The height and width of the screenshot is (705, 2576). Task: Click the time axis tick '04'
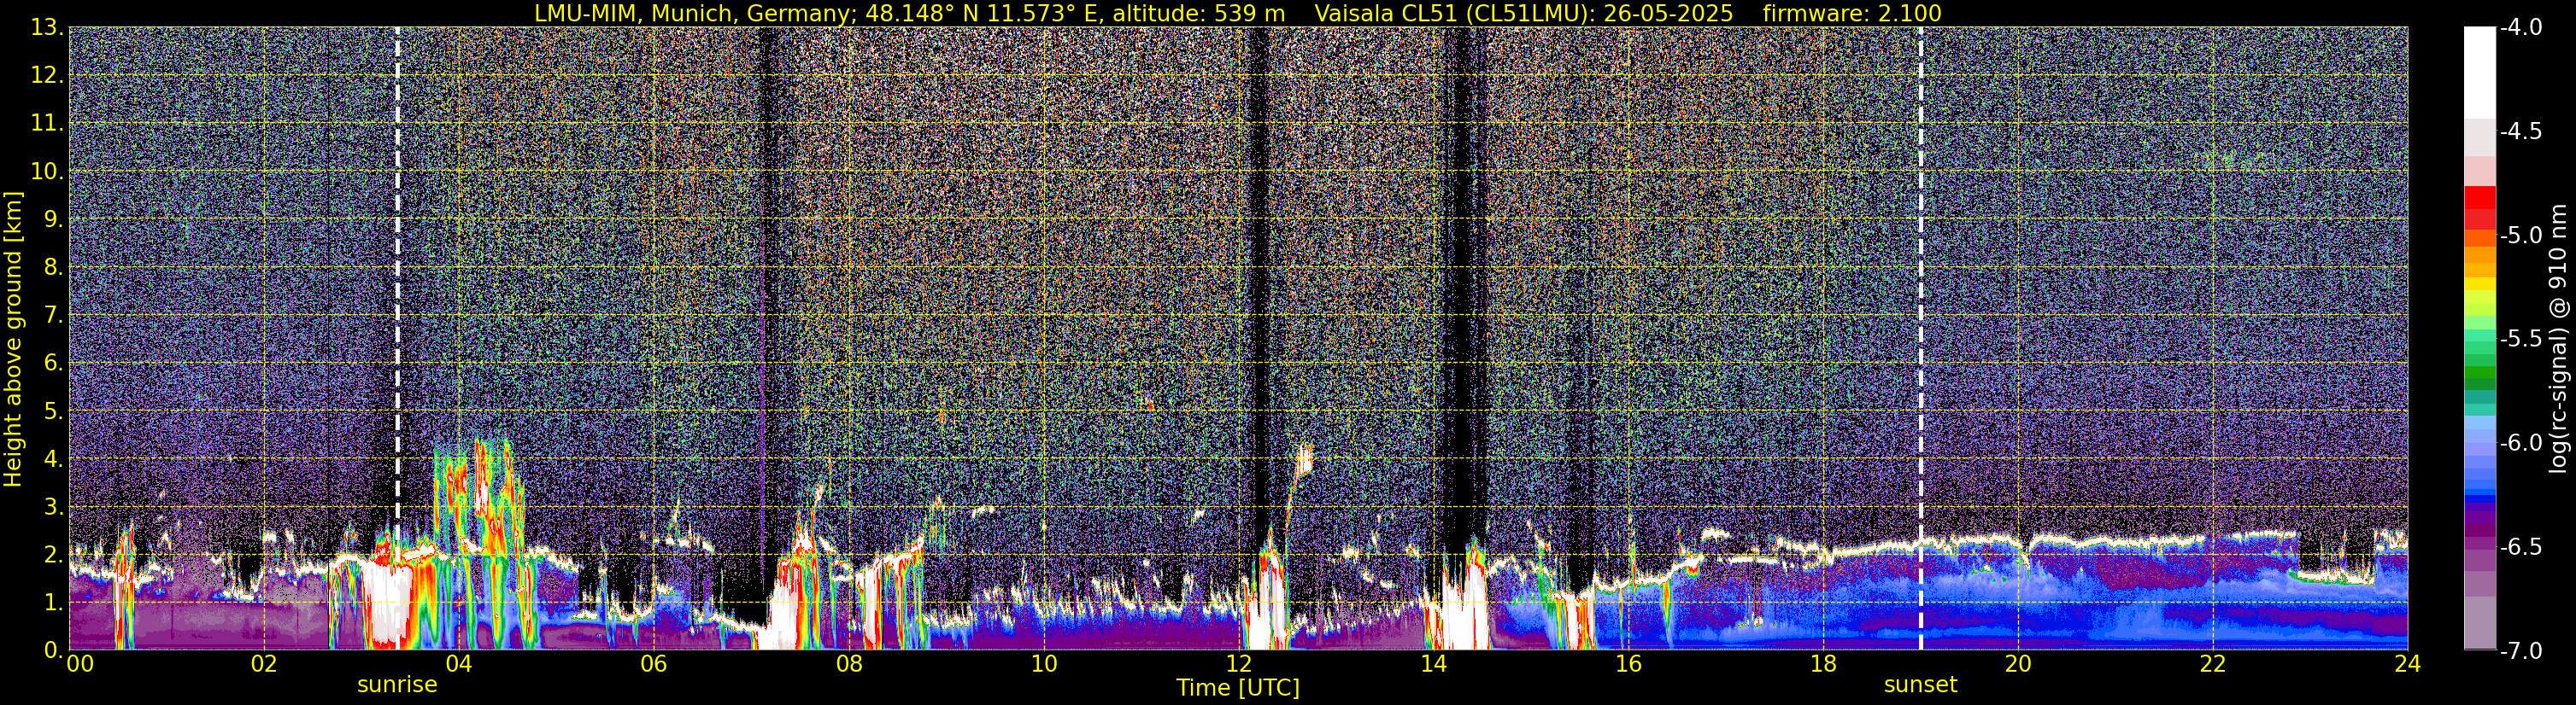(x=459, y=664)
